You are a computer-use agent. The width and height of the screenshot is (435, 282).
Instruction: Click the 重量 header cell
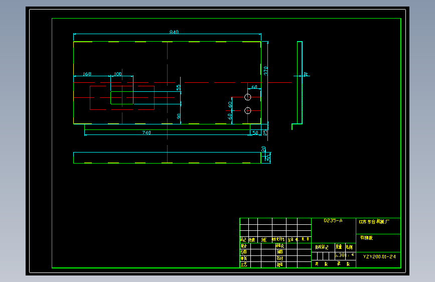click(339, 247)
